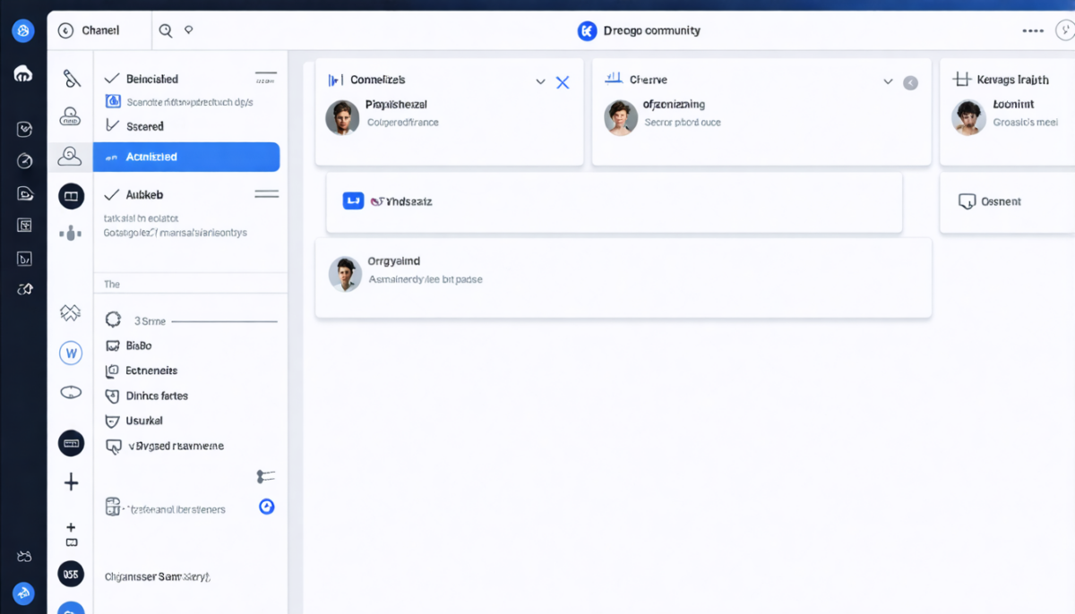Viewport: 1075px width, 614px height.
Task: Click the Chanenl label in top bar
Action: [x=100, y=30]
